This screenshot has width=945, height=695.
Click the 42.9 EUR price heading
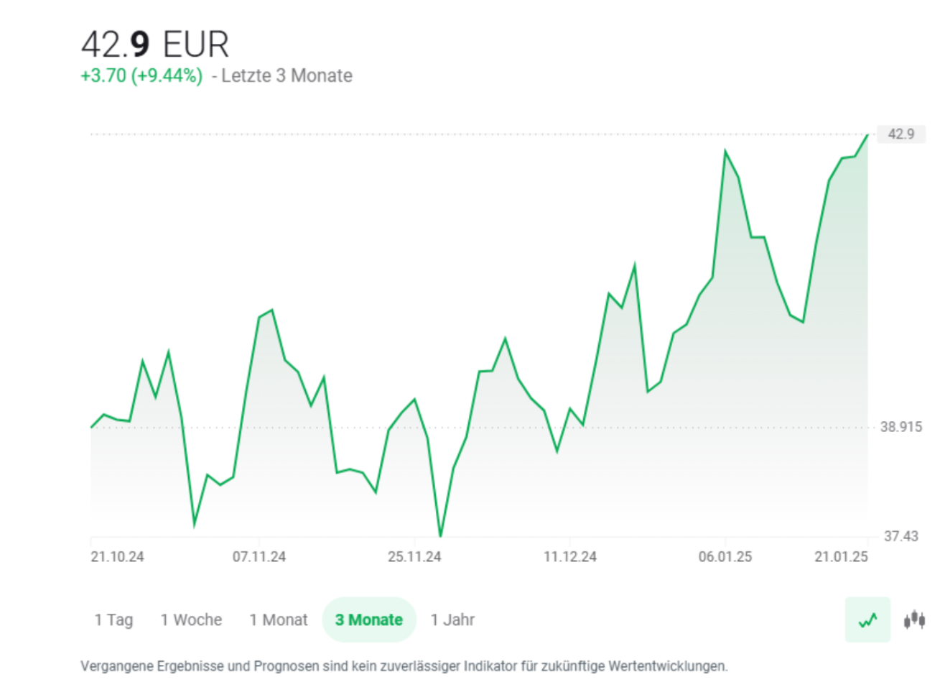[x=155, y=44]
